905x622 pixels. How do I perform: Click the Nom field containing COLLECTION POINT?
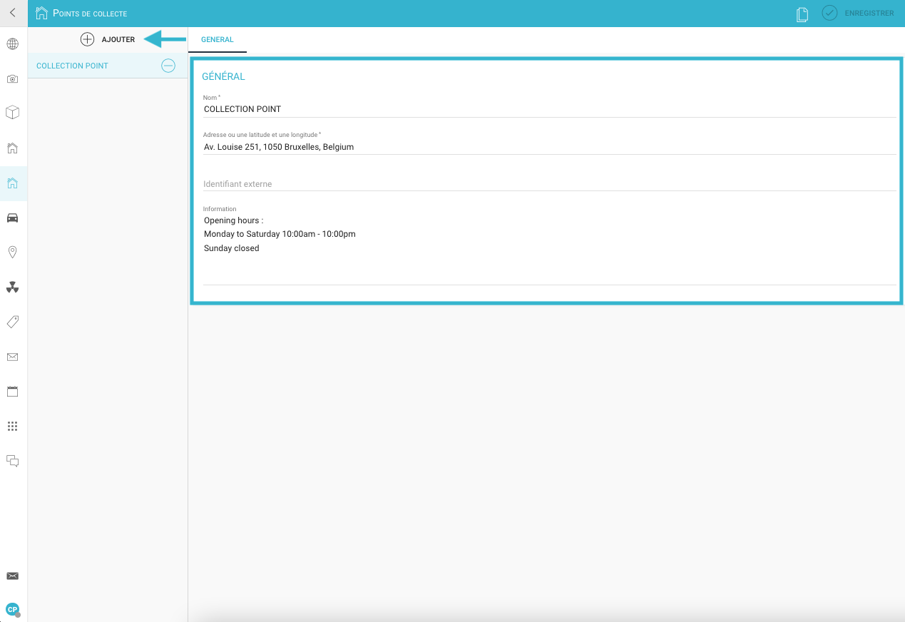tap(549, 109)
